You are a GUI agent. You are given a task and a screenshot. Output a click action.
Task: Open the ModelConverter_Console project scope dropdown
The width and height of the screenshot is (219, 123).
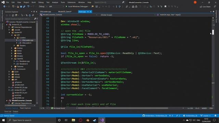coord(68,15)
